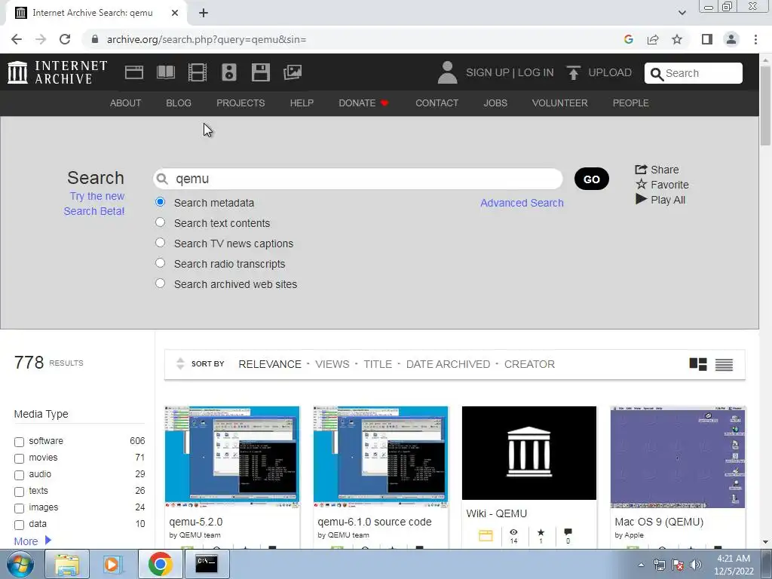Open DONATE in navigation bar

[363, 103]
